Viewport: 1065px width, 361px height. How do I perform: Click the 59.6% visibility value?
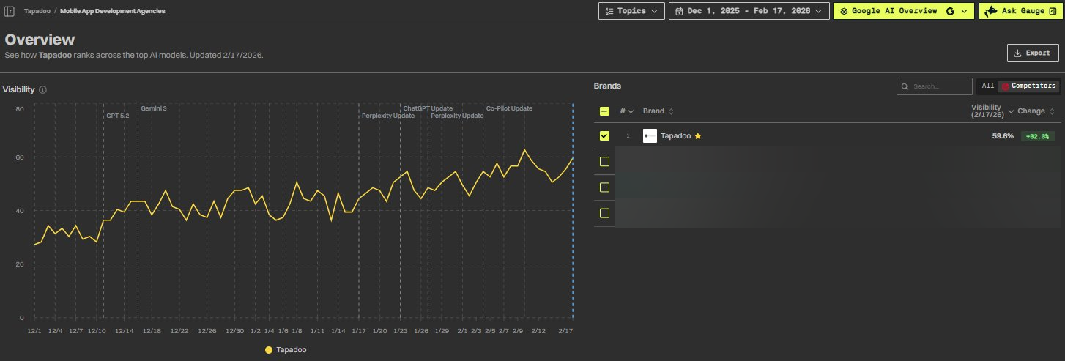coord(1003,136)
